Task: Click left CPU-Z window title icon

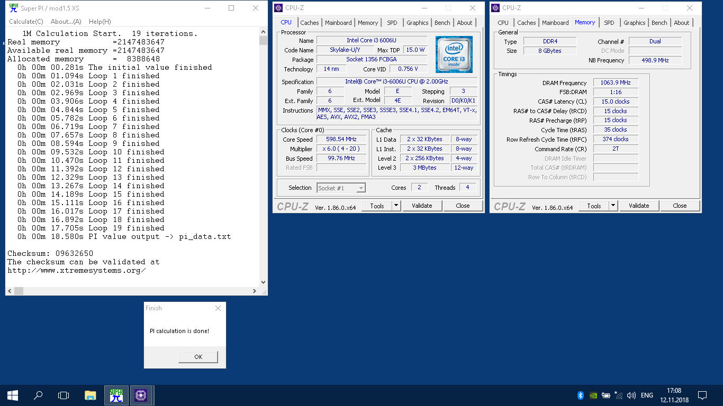Action: 279,8
